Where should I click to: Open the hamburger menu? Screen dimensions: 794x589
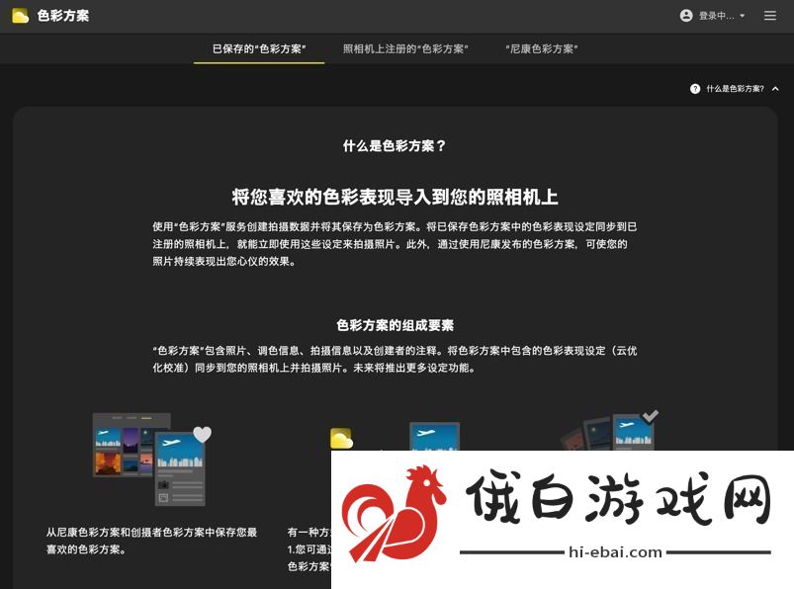[x=769, y=16]
